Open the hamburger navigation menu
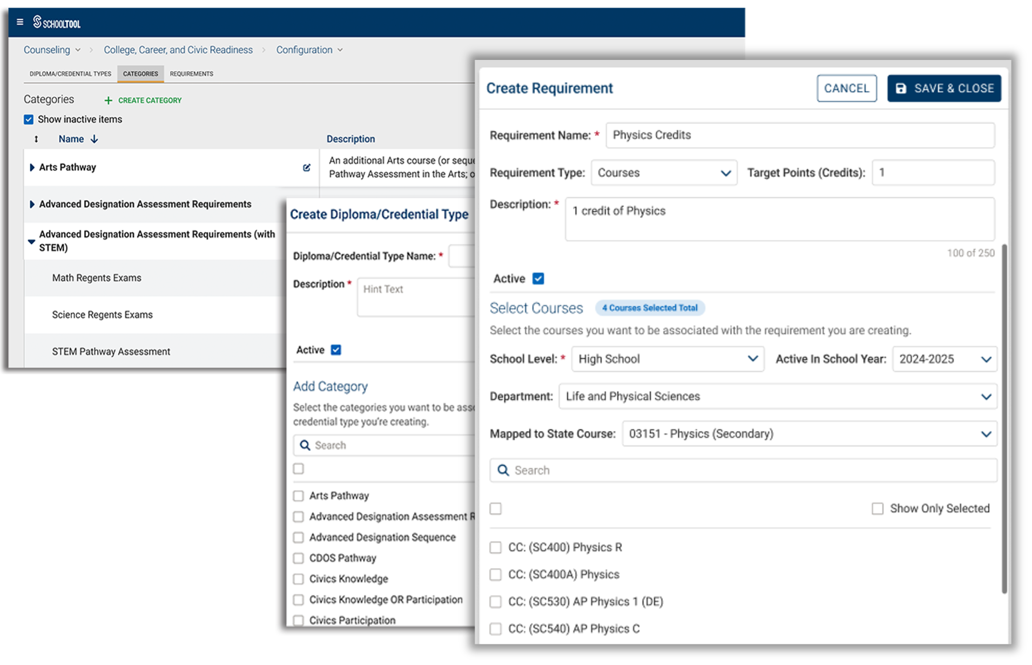Screen dimensions: 1032x665 [x=19, y=22]
